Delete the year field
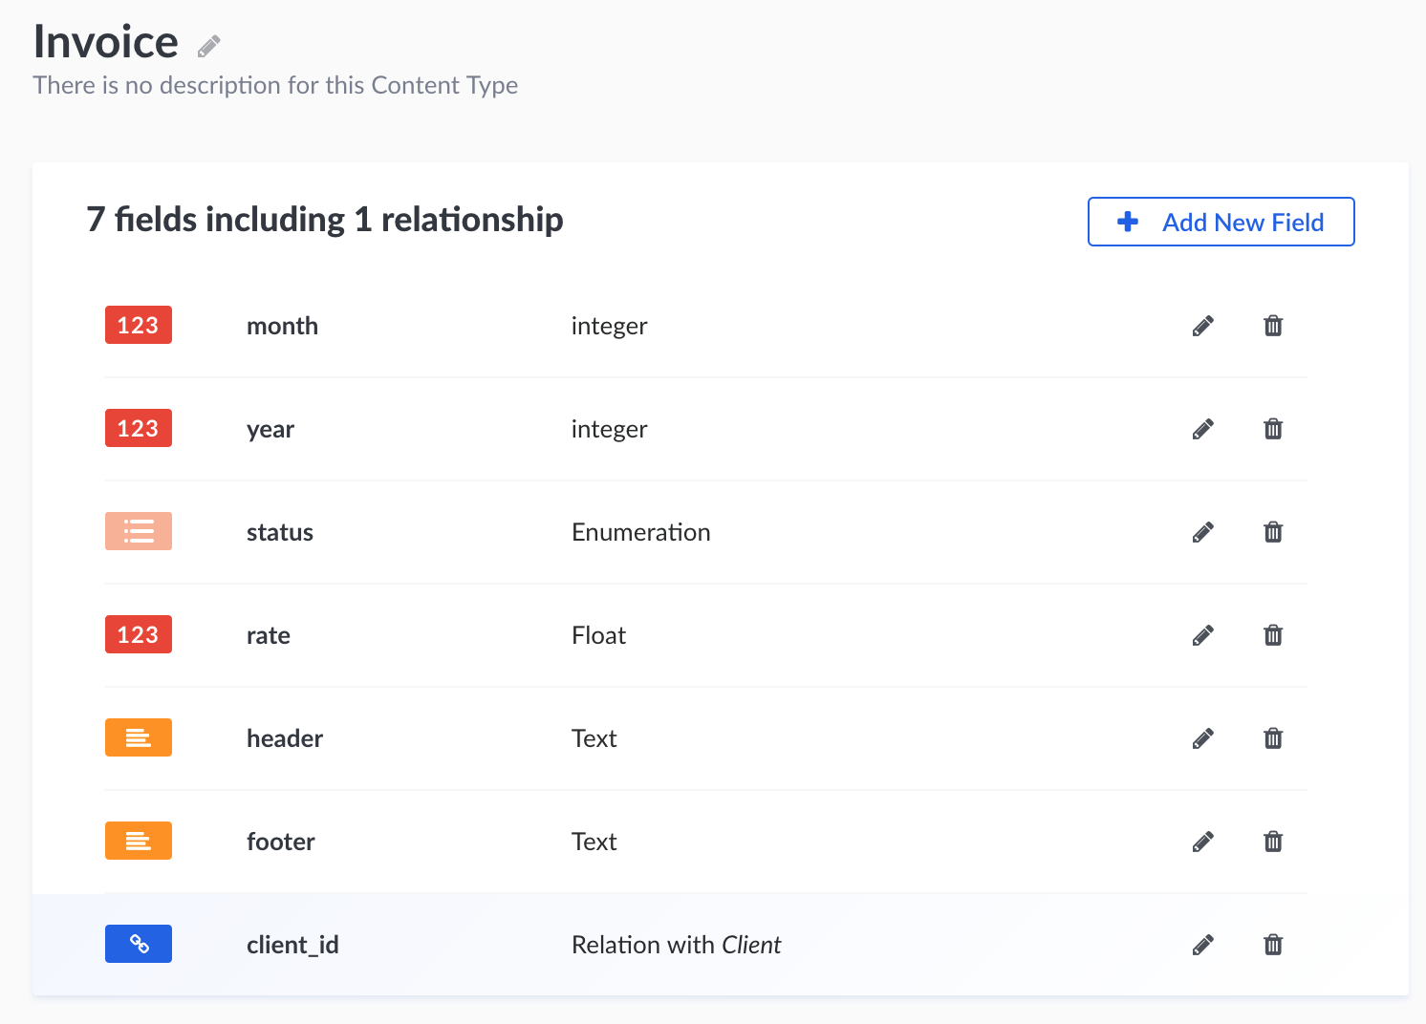This screenshot has height=1024, width=1426. click(x=1273, y=429)
